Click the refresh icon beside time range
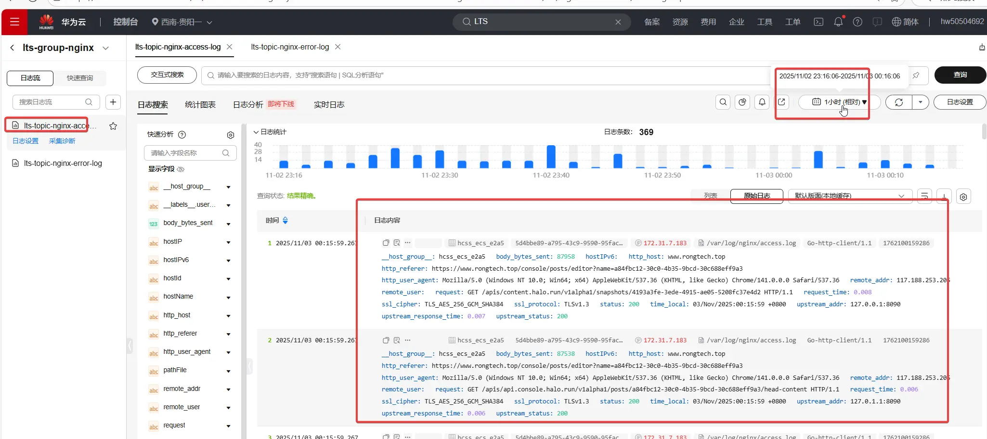 [899, 102]
